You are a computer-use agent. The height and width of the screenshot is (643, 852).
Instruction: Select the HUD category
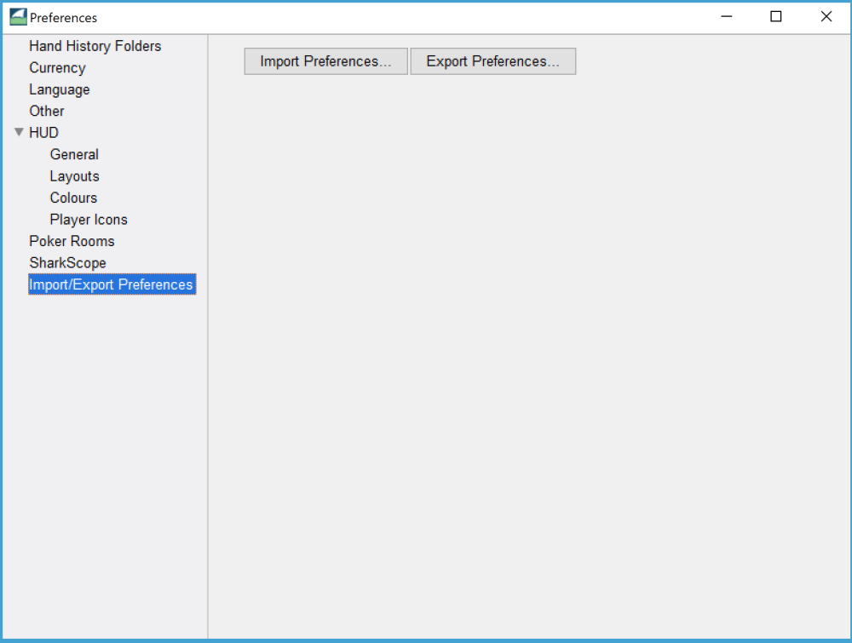pyautogui.click(x=43, y=133)
